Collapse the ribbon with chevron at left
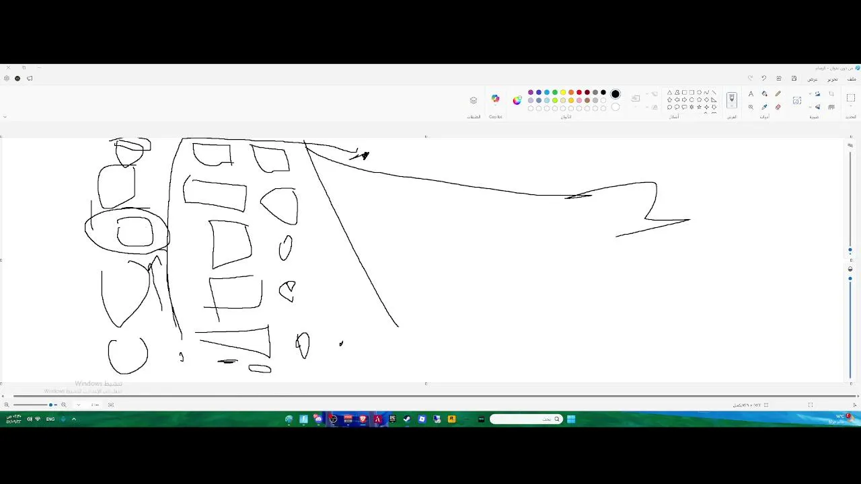The width and height of the screenshot is (861, 484). coord(5,117)
